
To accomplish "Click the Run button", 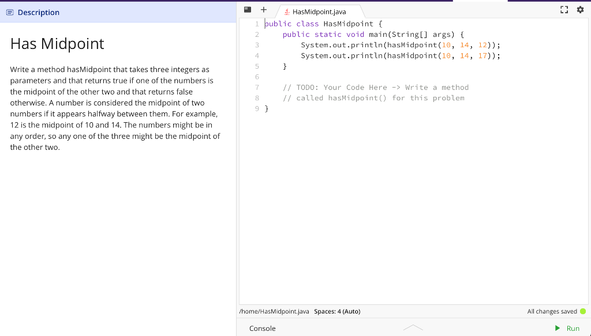I will [x=568, y=328].
